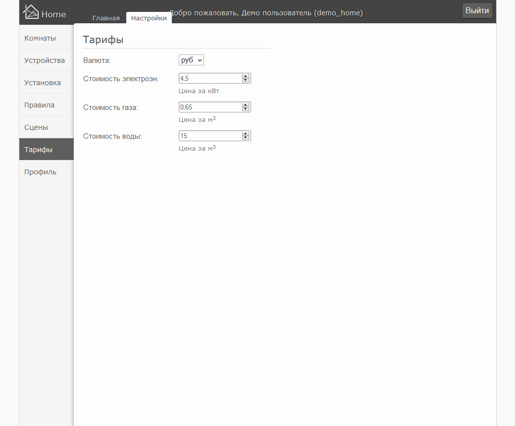Switch to the Настройки tab

click(x=149, y=18)
